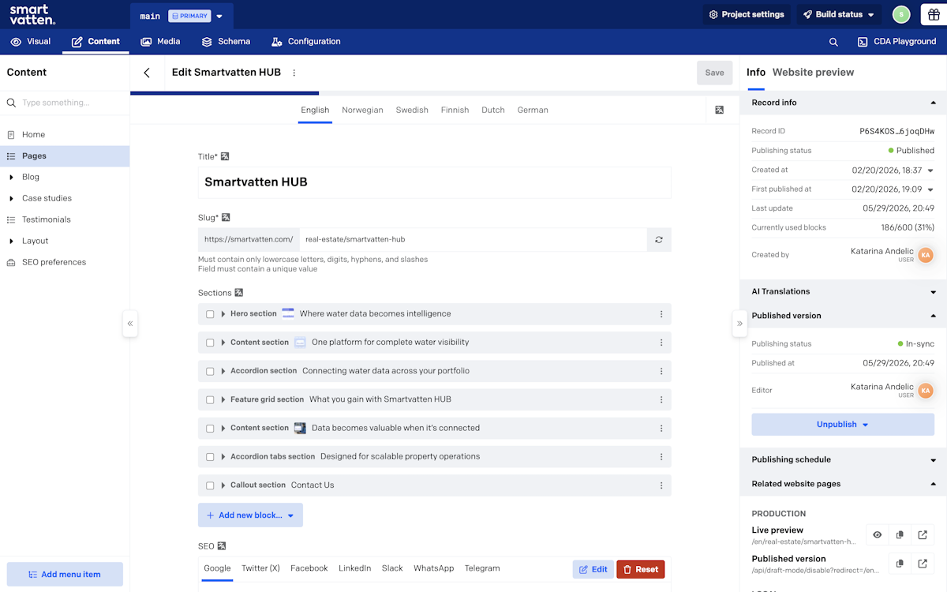Image resolution: width=947 pixels, height=592 pixels.
Task: Click localization icon beside Title label
Action: pyautogui.click(x=225, y=156)
